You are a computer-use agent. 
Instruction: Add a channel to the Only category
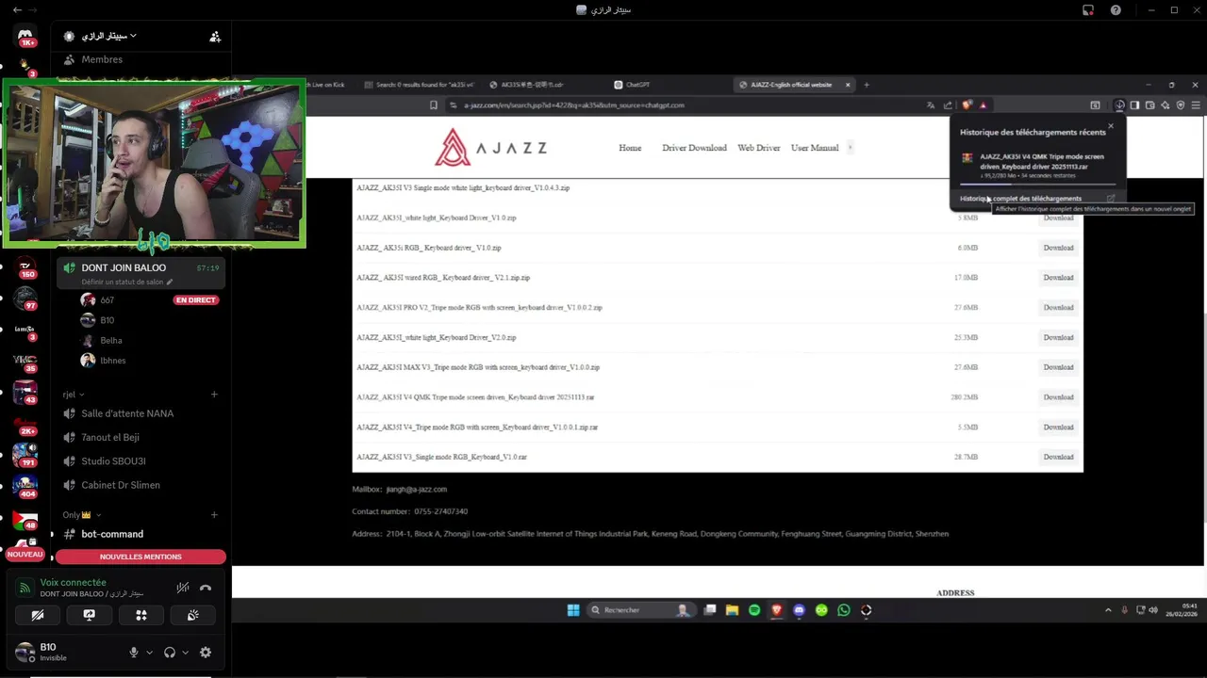[215, 515]
